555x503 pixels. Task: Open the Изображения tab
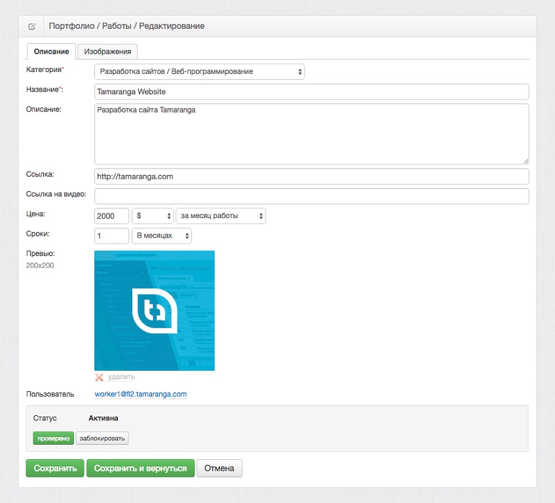[x=107, y=52]
